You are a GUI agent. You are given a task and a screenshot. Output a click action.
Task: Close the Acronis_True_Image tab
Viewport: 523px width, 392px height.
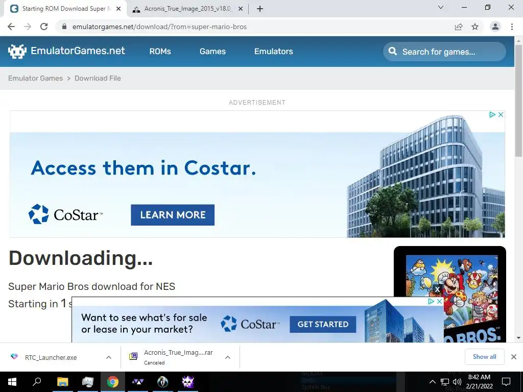pyautogui.click(x=241, y=9)
